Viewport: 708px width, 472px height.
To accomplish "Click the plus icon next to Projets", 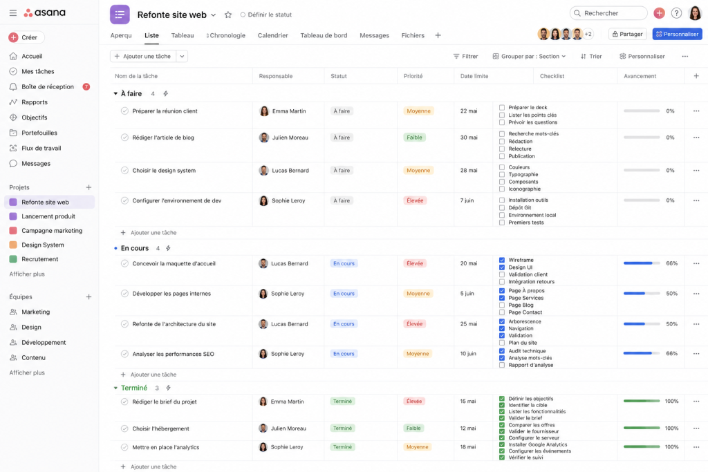I will (x=88, y=187).
